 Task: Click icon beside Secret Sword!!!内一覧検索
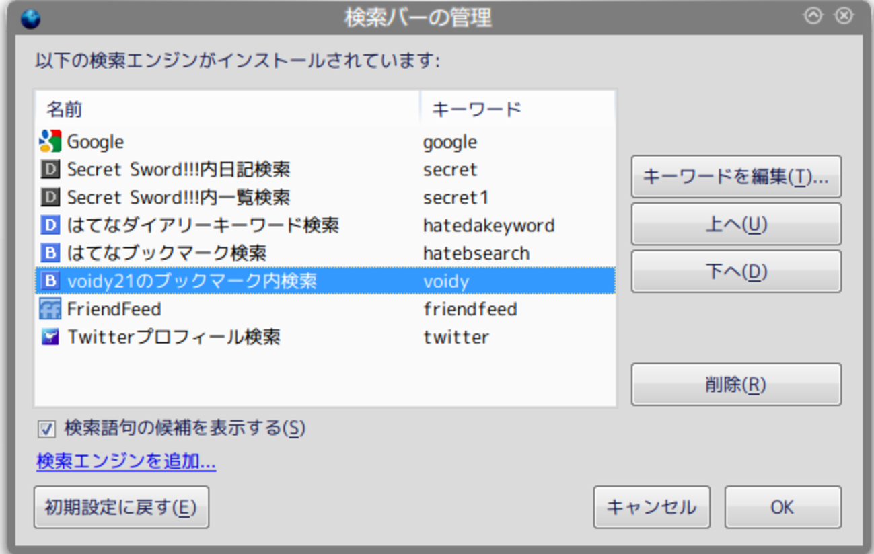[x=50, y=197]
